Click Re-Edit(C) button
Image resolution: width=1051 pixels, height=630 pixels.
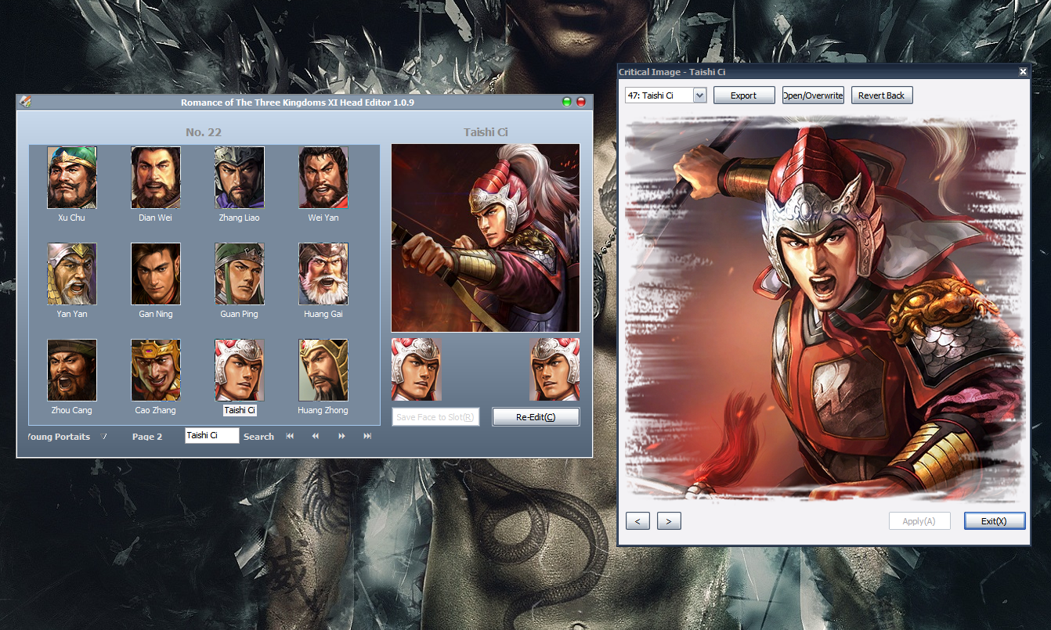(x=536, y=417)
